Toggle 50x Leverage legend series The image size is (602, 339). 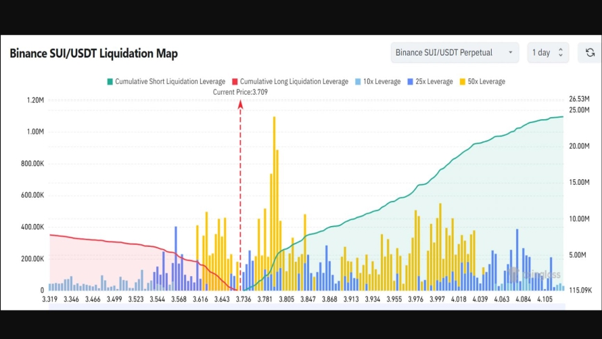pos(482,81)
